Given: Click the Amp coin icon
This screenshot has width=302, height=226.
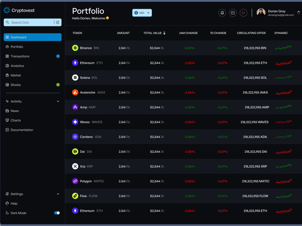Looking at the screenshot, I should (x=75, y=107).
